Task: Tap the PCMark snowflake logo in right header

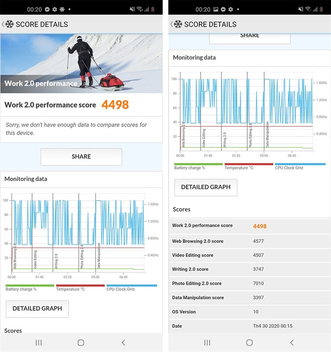Action: (x=178, y=24)
